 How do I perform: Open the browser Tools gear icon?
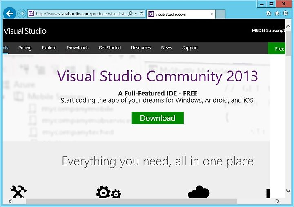[x=285, y=13]
